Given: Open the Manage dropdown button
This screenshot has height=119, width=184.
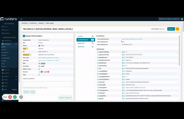Looking at the screenshot, I should click(171, 29).
